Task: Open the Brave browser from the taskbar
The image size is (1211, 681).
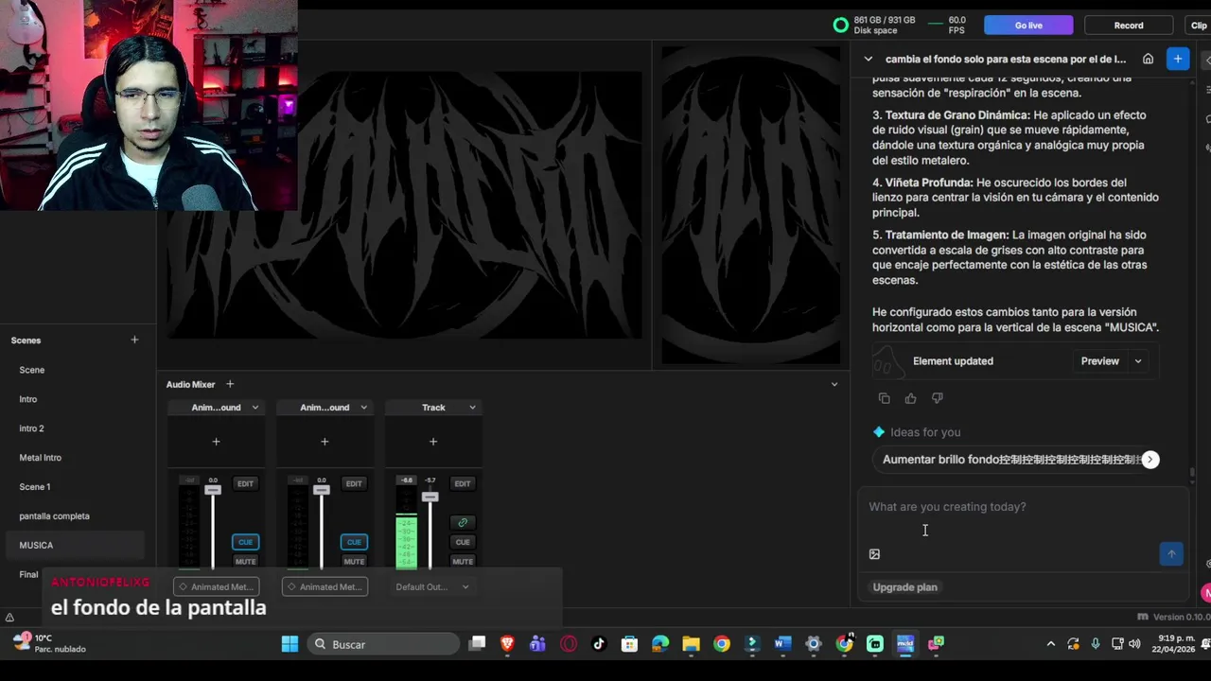Action: 507,644
